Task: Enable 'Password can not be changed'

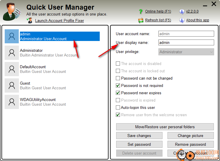Action: point(118,78)
